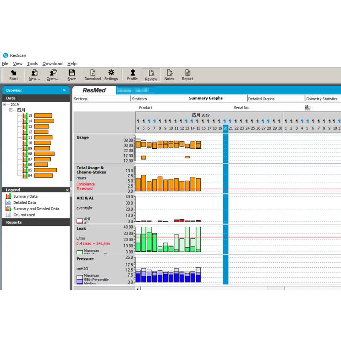341x341 pixels.
Task: Click the Reports panel header
Action: (36, 222)
